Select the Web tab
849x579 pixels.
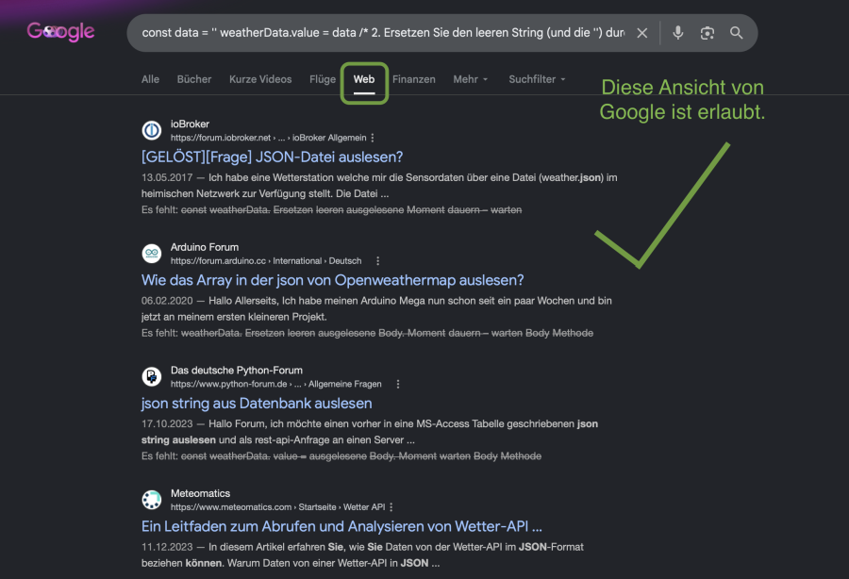click(x=364, y=79)
